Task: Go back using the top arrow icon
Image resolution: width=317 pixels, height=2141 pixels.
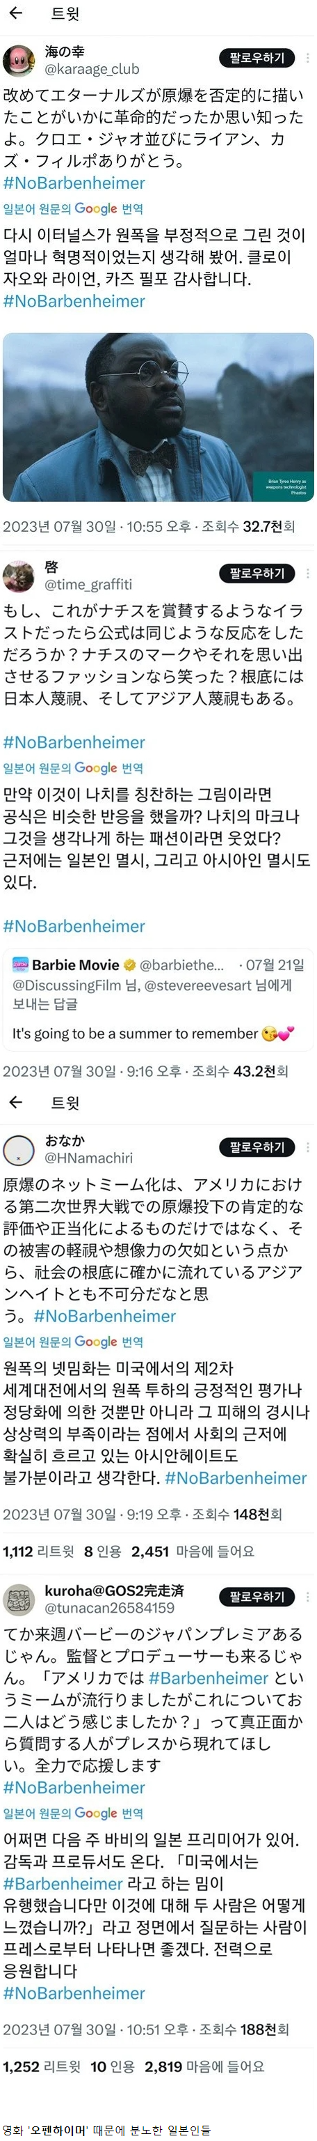Action: 15,13
